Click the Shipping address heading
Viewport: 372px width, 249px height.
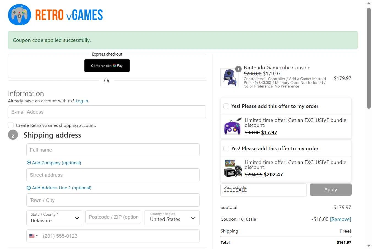[52, 135]
